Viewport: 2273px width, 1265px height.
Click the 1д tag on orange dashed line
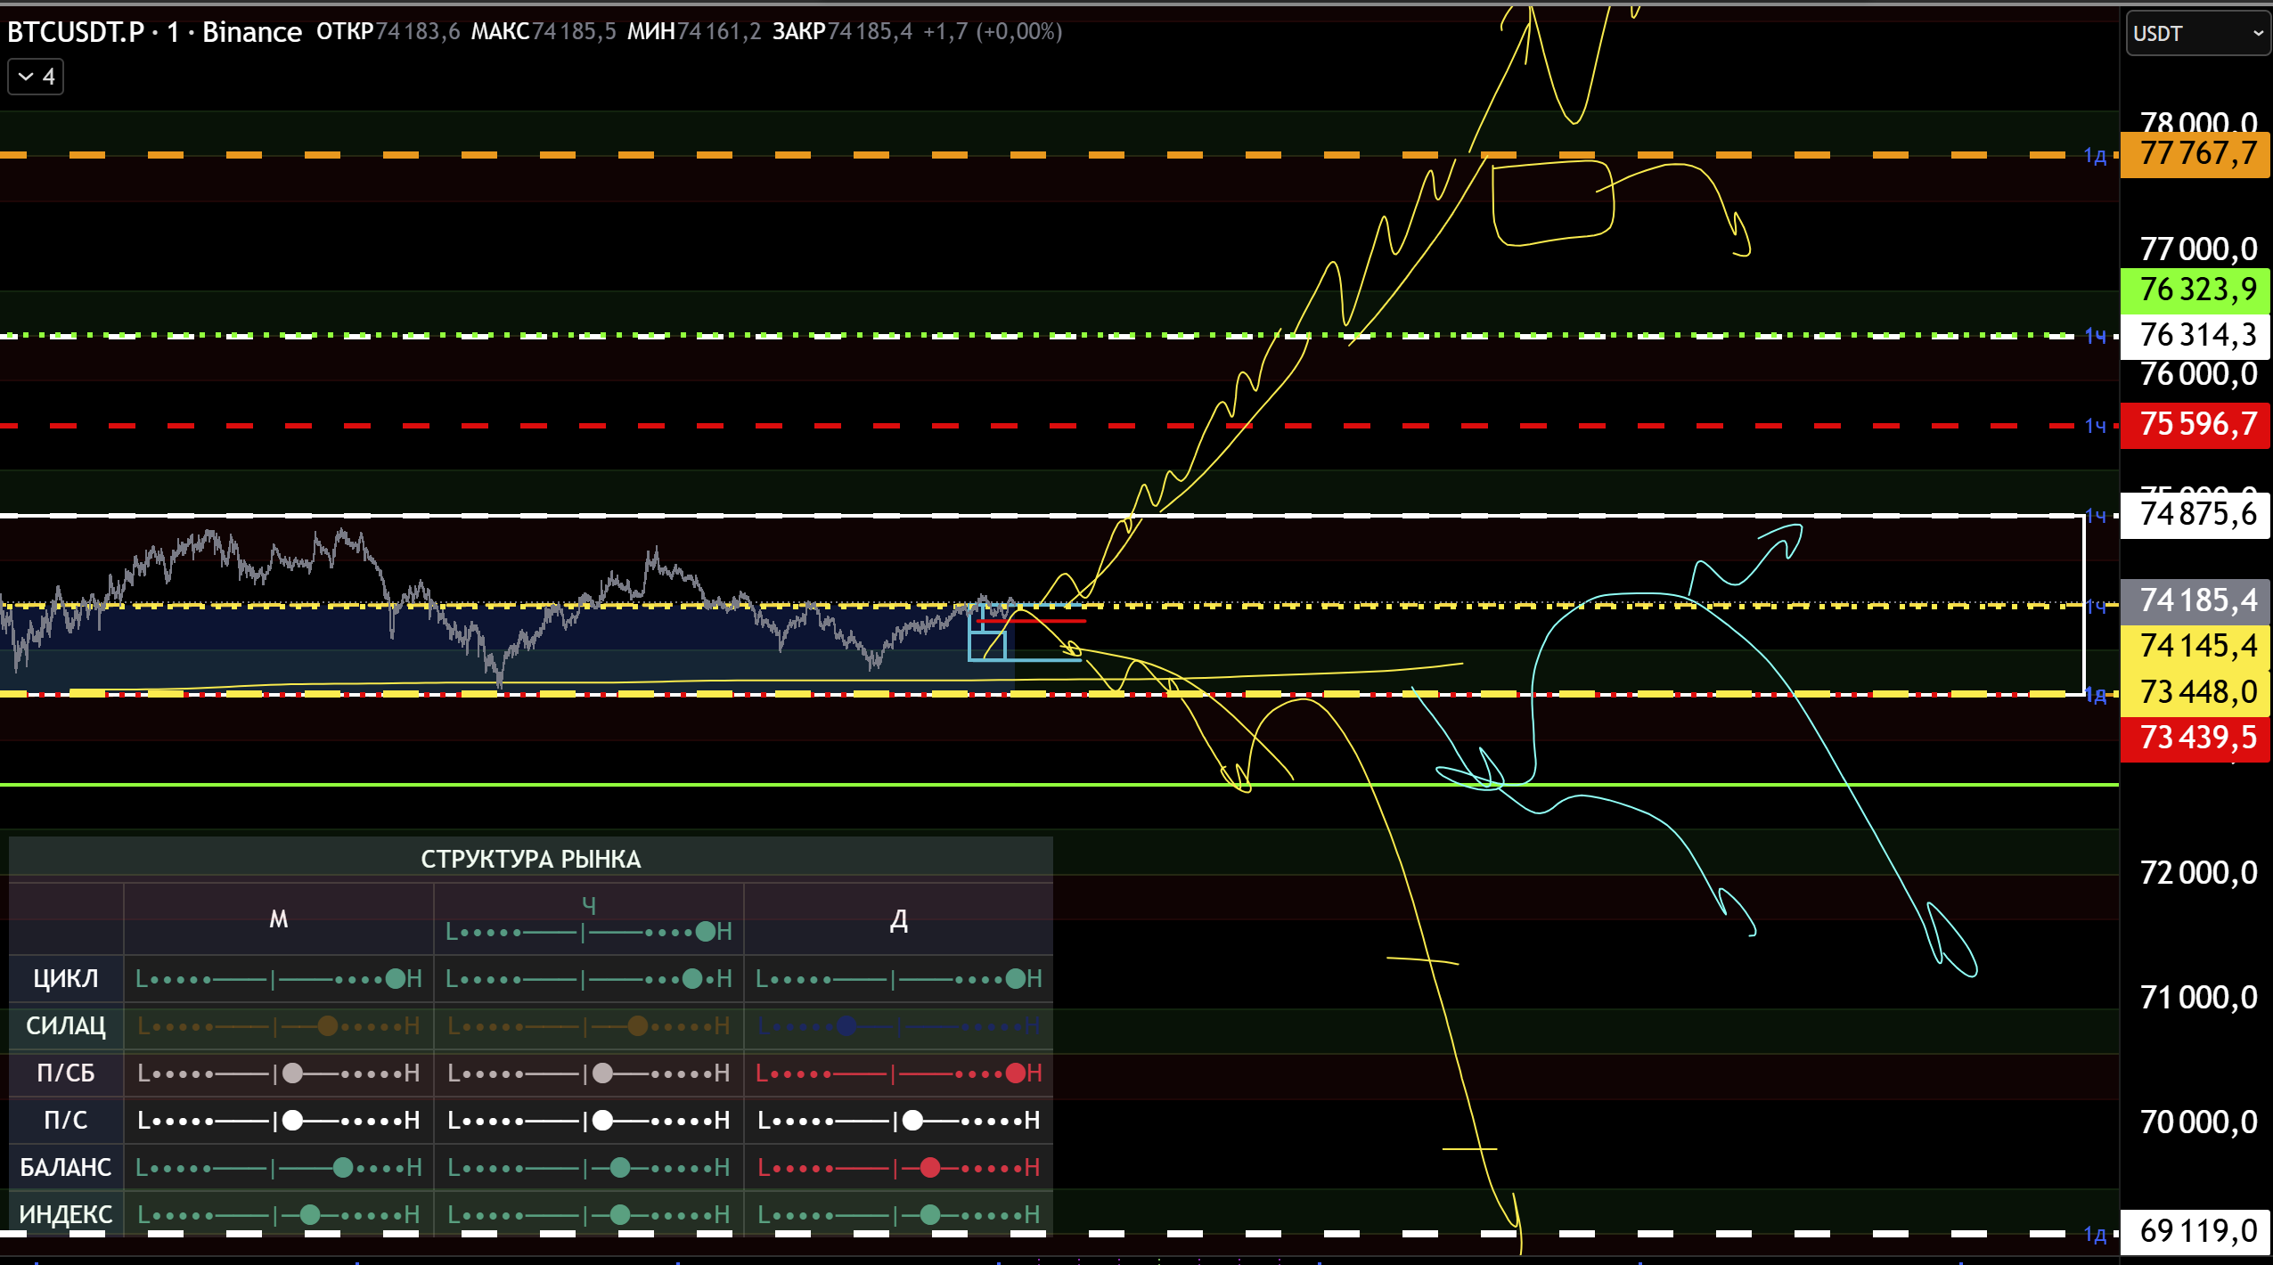2095,156
